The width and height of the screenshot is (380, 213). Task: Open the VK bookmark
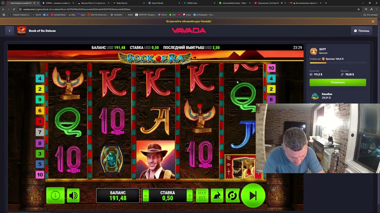(x=46, y=15)
